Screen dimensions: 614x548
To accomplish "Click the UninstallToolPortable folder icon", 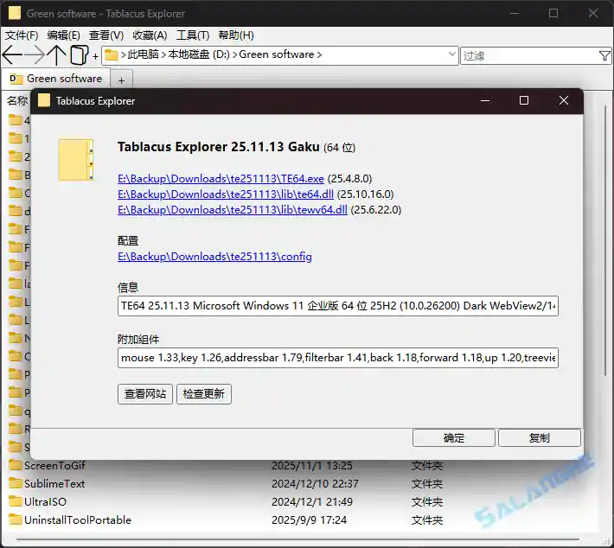I will pos(16,519).
